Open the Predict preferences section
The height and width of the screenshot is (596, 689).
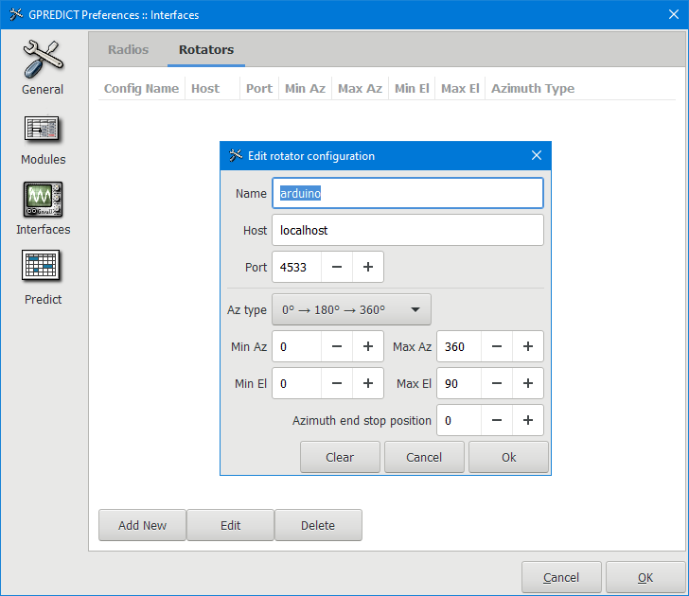tap(44, 277)
